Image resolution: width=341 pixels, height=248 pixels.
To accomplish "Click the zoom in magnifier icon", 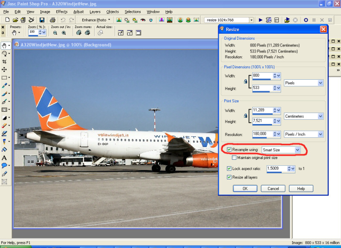I will 64,33.
